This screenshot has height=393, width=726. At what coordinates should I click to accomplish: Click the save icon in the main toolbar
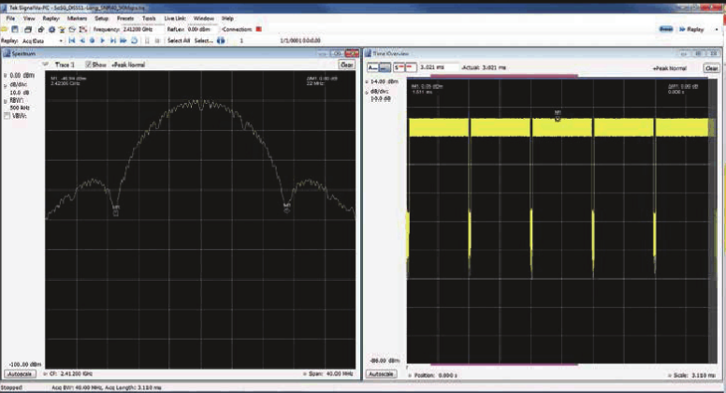pos(15,30)
